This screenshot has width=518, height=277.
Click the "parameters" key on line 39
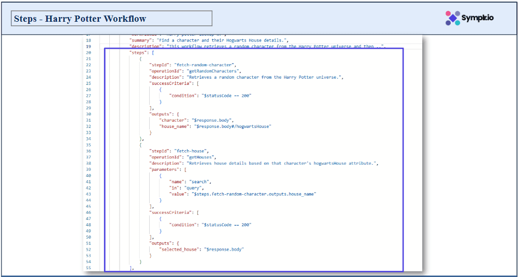point(164,169)
